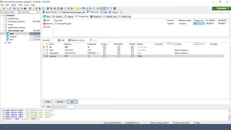
Task: Open the Database: task_manager_app tab
Action: (72, 12)
